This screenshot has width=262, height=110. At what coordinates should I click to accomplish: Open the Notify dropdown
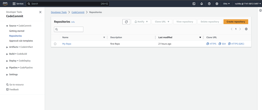click(141, 22)
